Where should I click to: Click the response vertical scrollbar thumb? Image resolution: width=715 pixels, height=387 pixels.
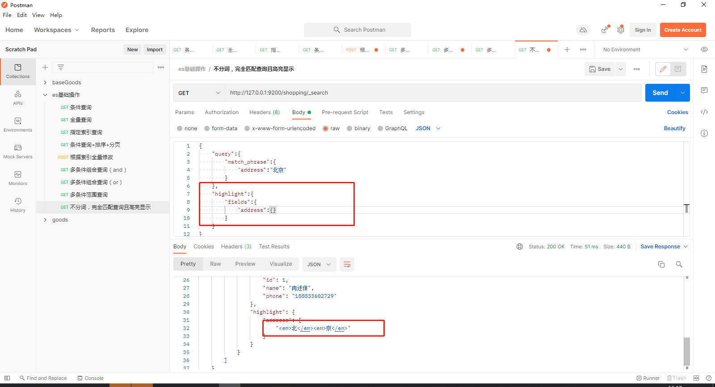(x=687, y=351)
